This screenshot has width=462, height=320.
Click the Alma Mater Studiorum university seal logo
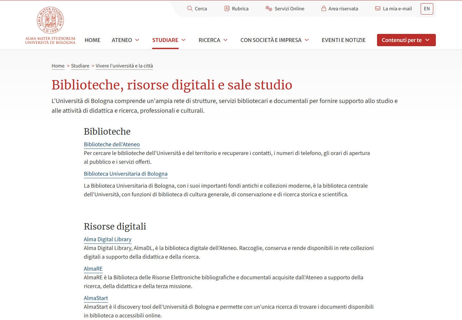(50, 20)
